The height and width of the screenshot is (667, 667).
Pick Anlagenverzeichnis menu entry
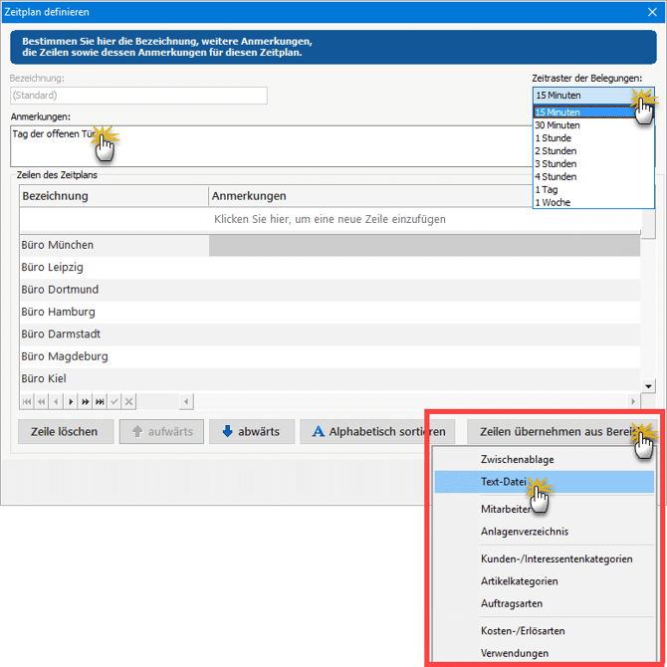click(524, 532)
